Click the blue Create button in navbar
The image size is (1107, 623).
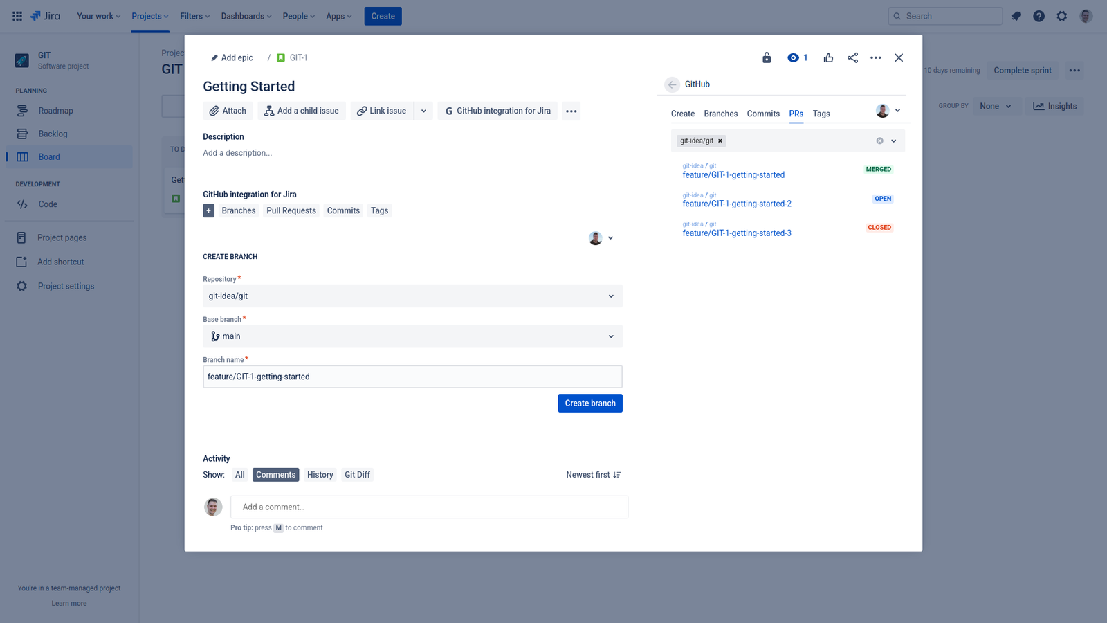[383, 16]
